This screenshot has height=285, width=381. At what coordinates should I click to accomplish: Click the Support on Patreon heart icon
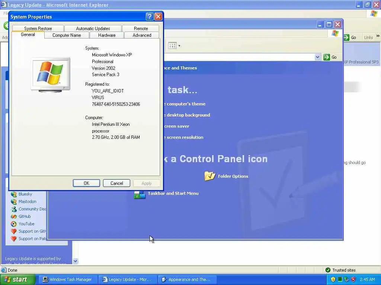pyautogui.click(x=14, y=239)
